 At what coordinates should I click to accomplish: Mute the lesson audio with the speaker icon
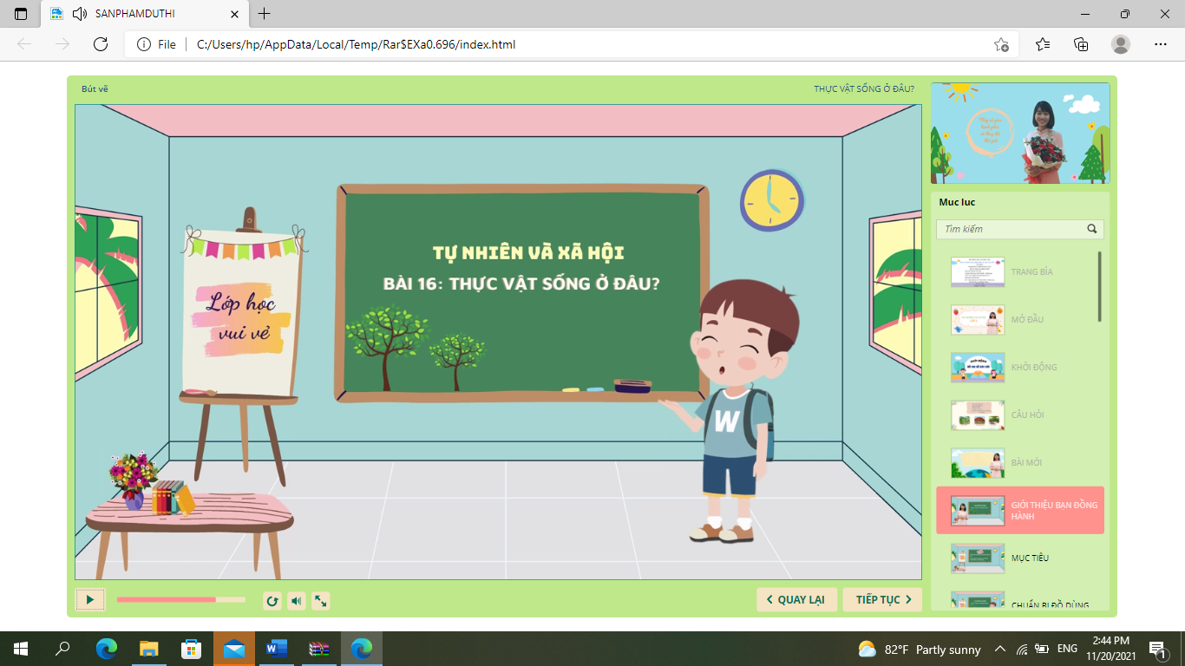coord(297,600)
